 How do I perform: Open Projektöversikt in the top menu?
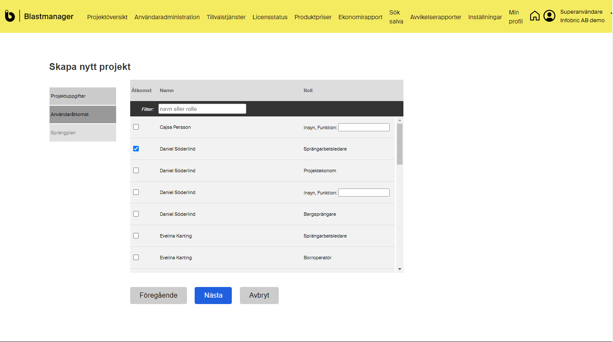[x=107, y=17]
